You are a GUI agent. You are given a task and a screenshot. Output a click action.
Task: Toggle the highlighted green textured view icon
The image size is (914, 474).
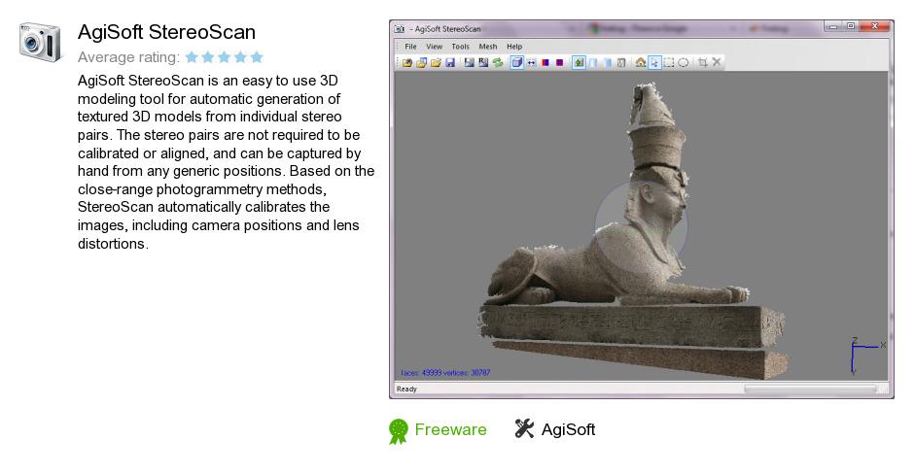(579, 62)
